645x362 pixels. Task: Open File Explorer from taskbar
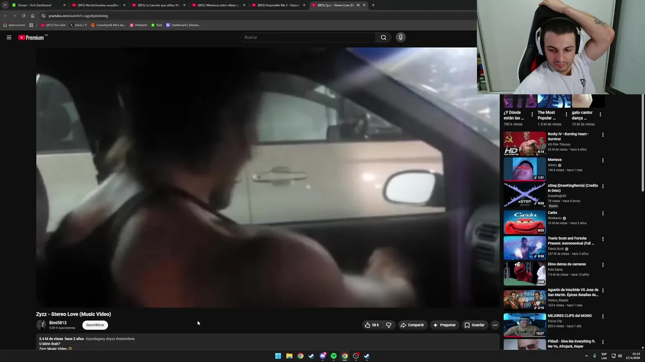(289, 356)
